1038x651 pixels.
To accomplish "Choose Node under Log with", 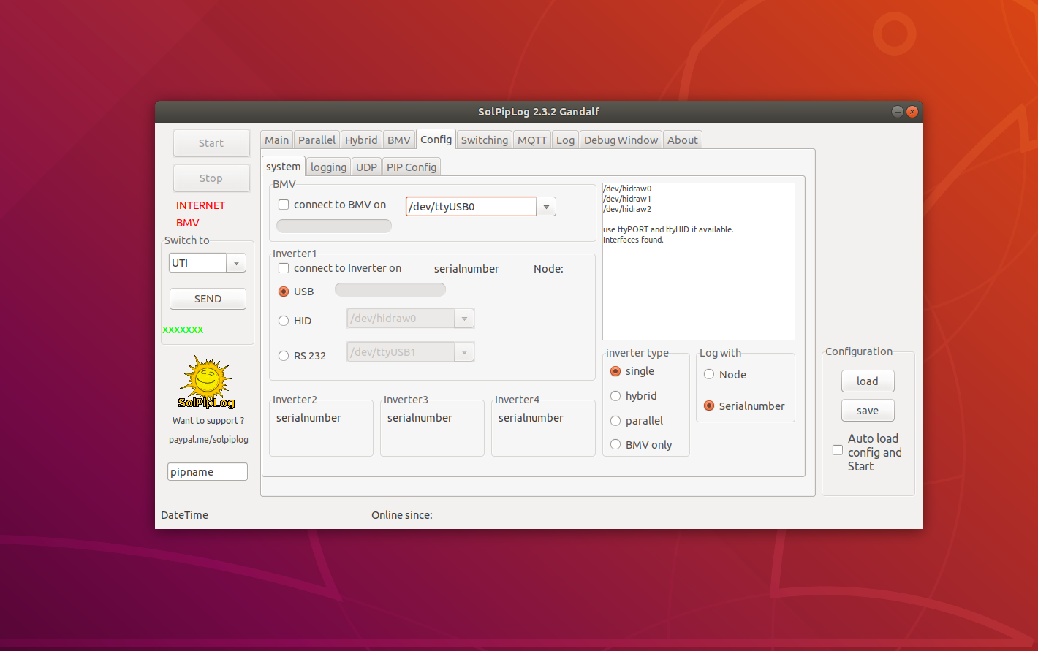I will [x=709, y=375].
